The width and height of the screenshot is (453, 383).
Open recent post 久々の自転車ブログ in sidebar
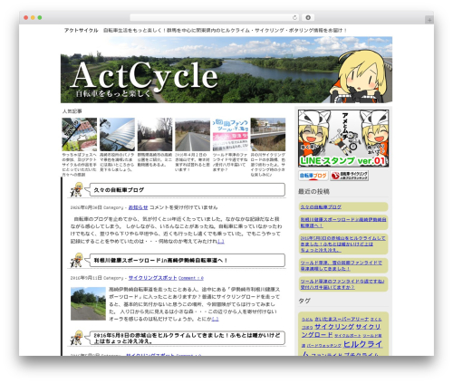tap(321, 207)
